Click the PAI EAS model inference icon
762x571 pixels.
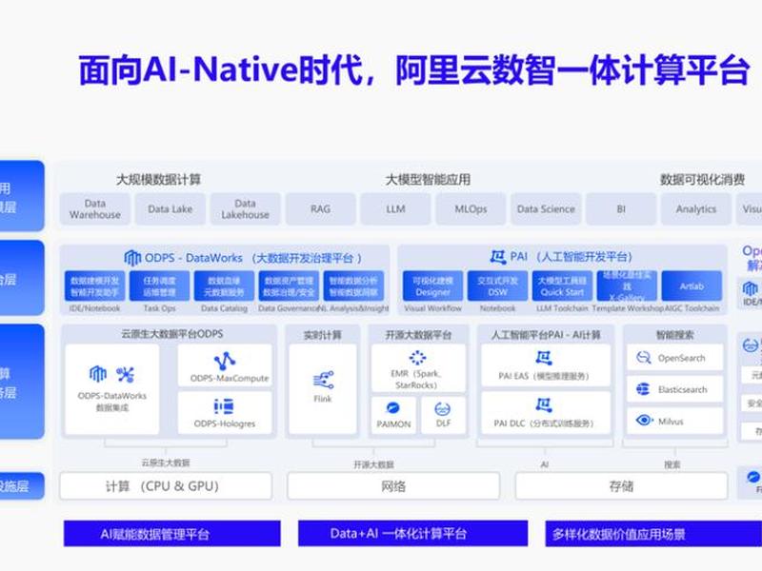pyautogui.click(x=544, y=358)
